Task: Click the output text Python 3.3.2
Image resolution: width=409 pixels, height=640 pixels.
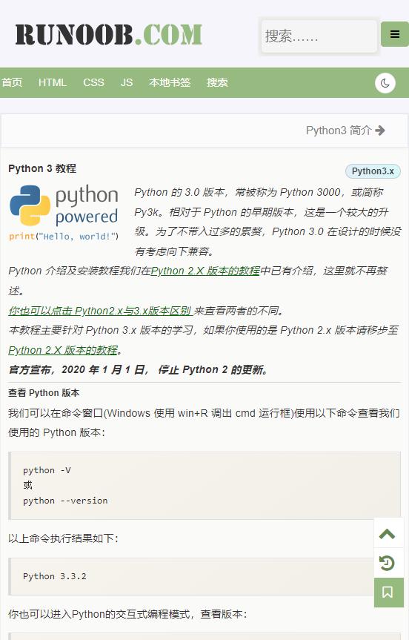Action: click(x=55, y=576)
